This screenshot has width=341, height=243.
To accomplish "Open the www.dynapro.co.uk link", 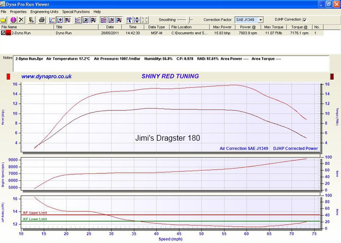I will (x=47, y=76).
